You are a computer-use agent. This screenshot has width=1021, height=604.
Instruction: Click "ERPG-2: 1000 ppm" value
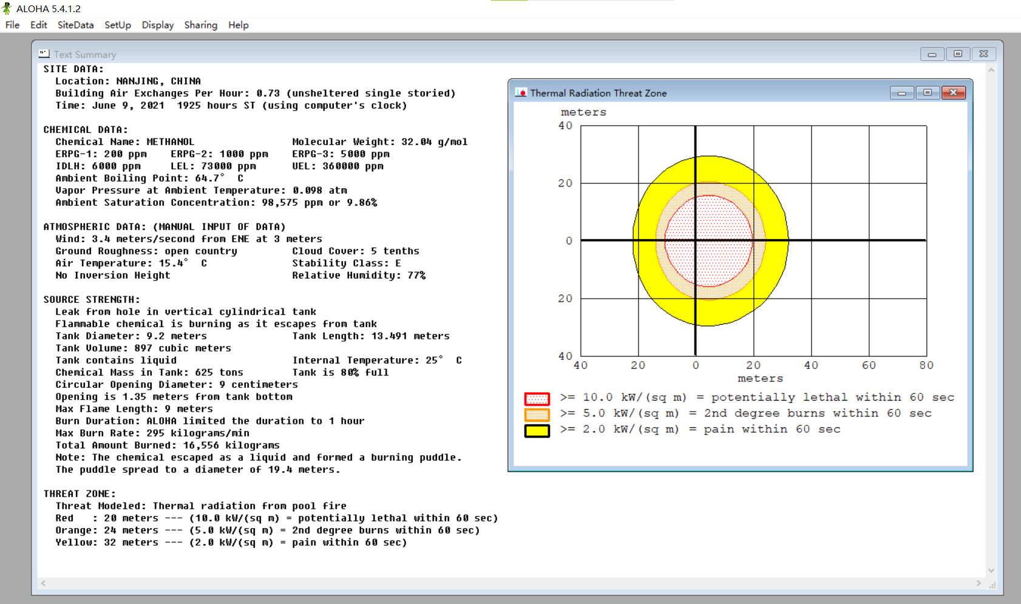coord(219,154)
